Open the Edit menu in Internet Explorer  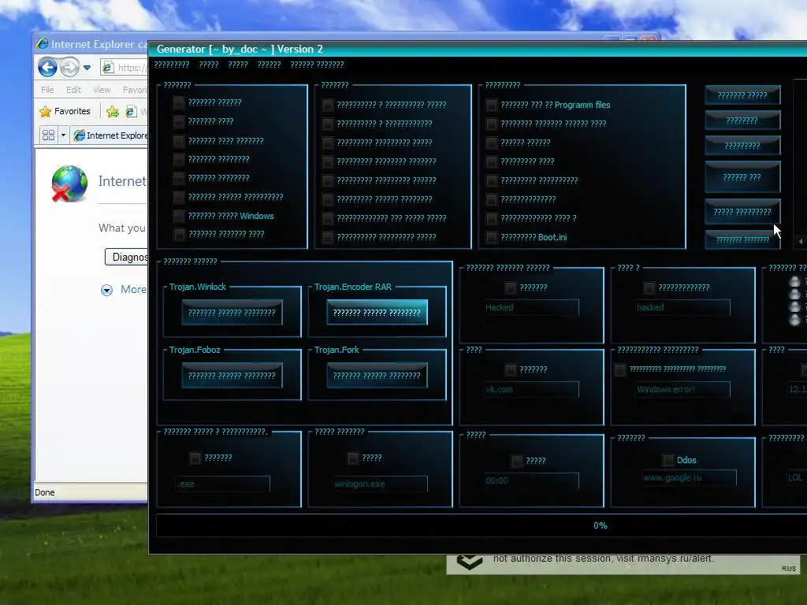(73, 90)
